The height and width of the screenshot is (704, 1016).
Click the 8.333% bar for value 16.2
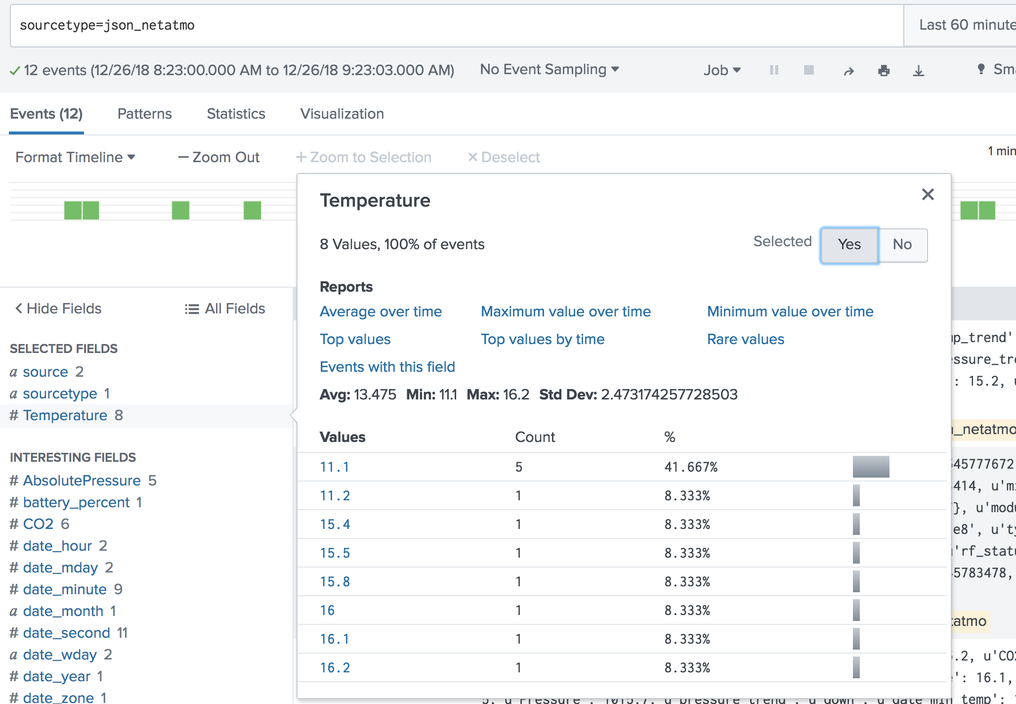tap(856, 667)
